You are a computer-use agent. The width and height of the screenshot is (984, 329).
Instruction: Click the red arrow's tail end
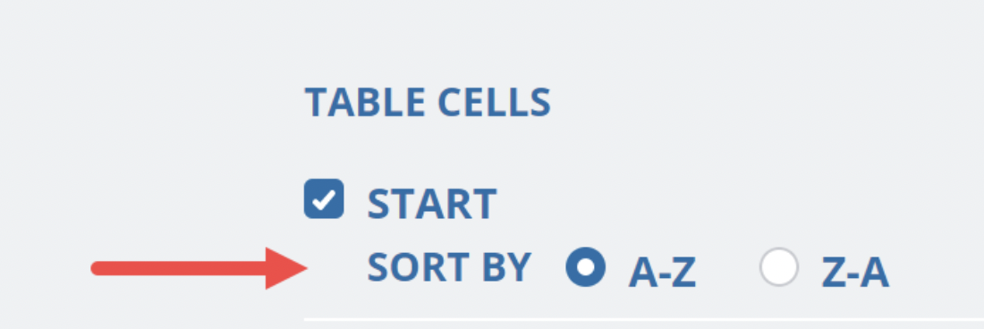(x=98, y=268)
